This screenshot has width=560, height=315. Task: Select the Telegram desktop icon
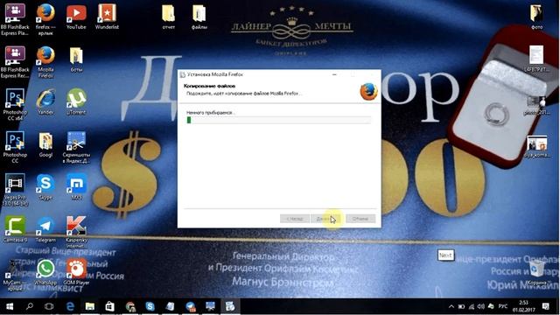45,229
